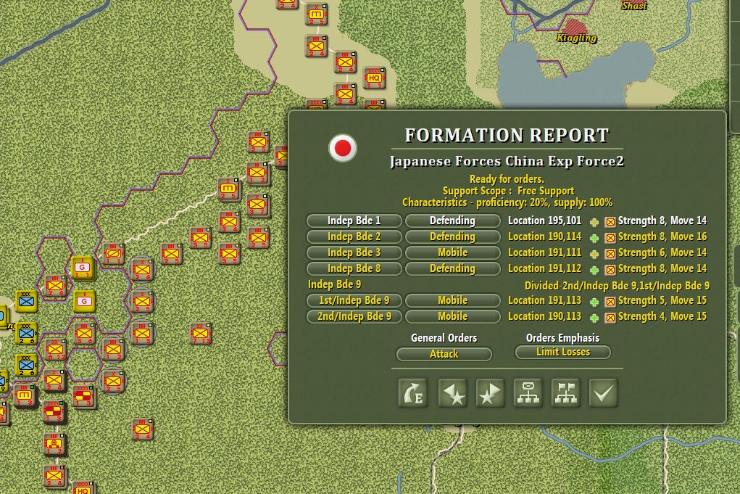Screen dimensions: 740x494
Task: Select the engineer-type counter marked 1 2
Action: 54,444
